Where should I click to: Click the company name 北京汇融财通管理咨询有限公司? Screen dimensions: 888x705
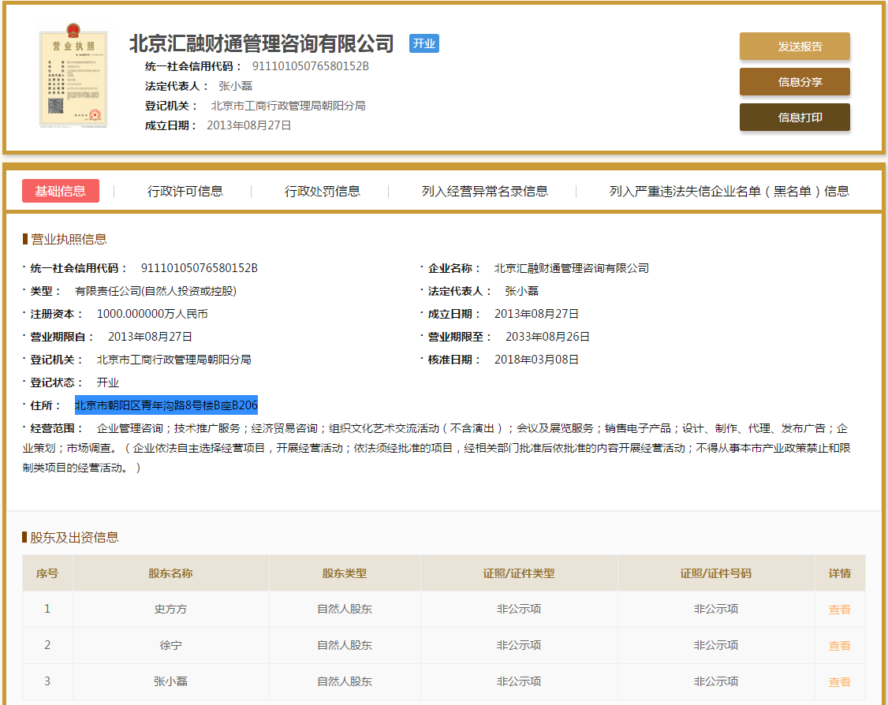coord(261,44)
